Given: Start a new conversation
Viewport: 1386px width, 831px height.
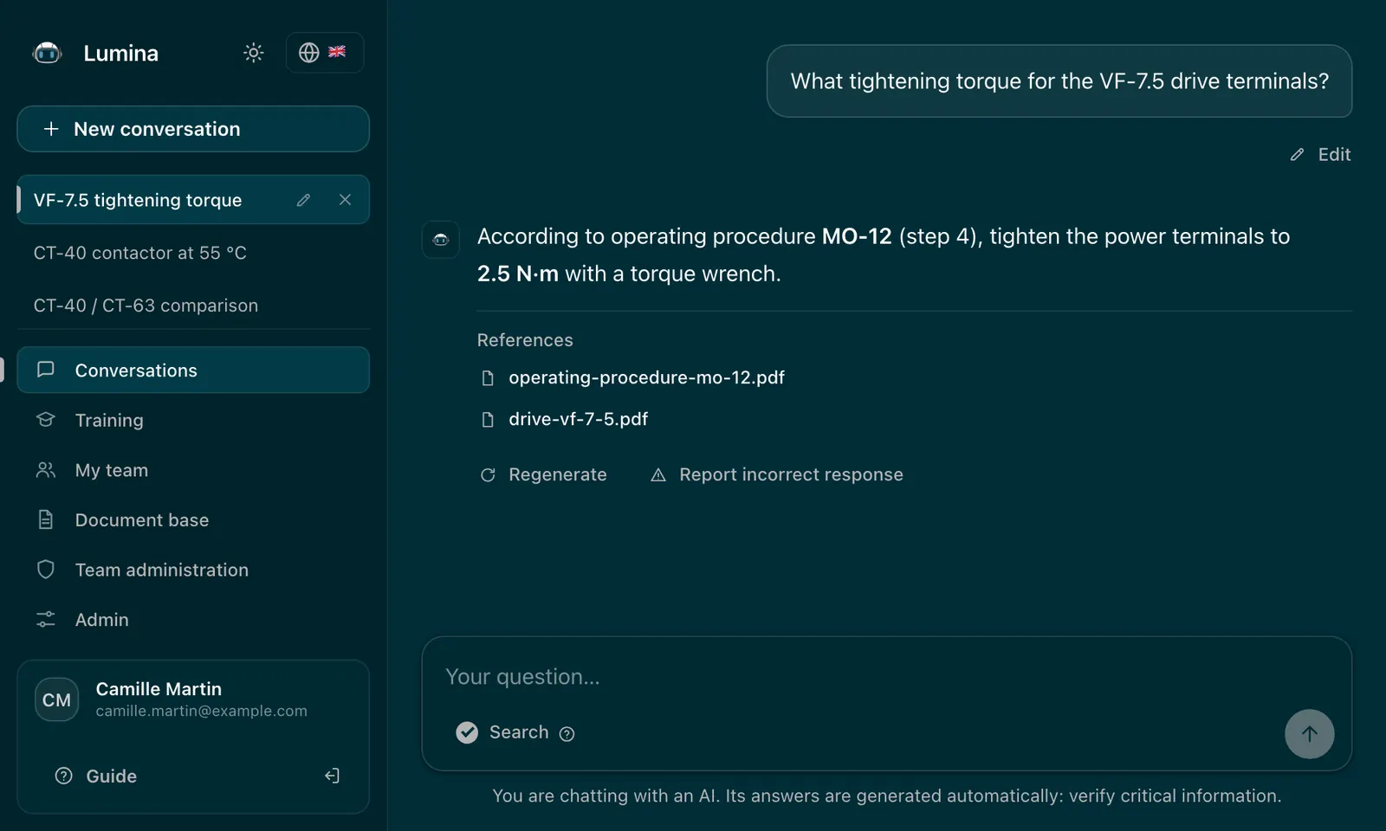Looking at the screenshot, I should 193,129.
